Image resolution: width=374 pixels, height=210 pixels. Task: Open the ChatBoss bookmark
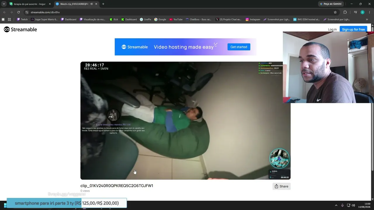click(198, 20)
